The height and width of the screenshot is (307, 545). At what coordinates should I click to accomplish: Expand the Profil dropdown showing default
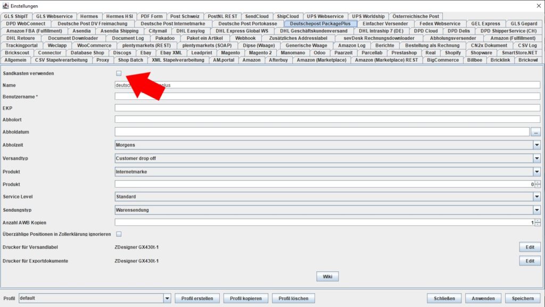tap(167, 298)
